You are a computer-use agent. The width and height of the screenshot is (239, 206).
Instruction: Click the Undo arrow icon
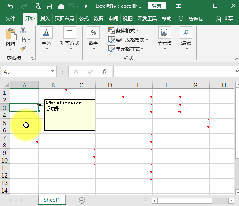pyautogui.click(x=10, y=6)
